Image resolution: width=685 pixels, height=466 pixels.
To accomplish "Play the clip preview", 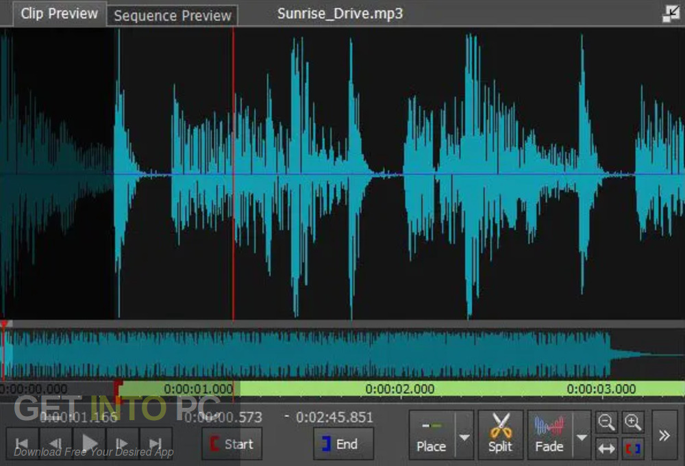I will pos(89,443).
